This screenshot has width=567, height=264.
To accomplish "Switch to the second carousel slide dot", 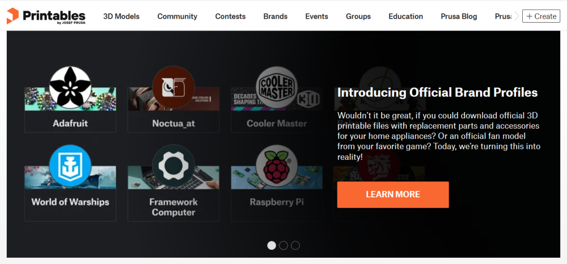I will 283,245.
